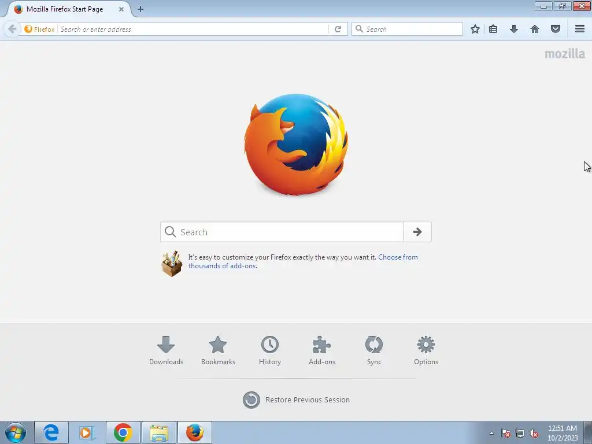Launch Internet Explorer from taskbar
592x444 pixels.
pyautogui.click(x=51, y=432)
